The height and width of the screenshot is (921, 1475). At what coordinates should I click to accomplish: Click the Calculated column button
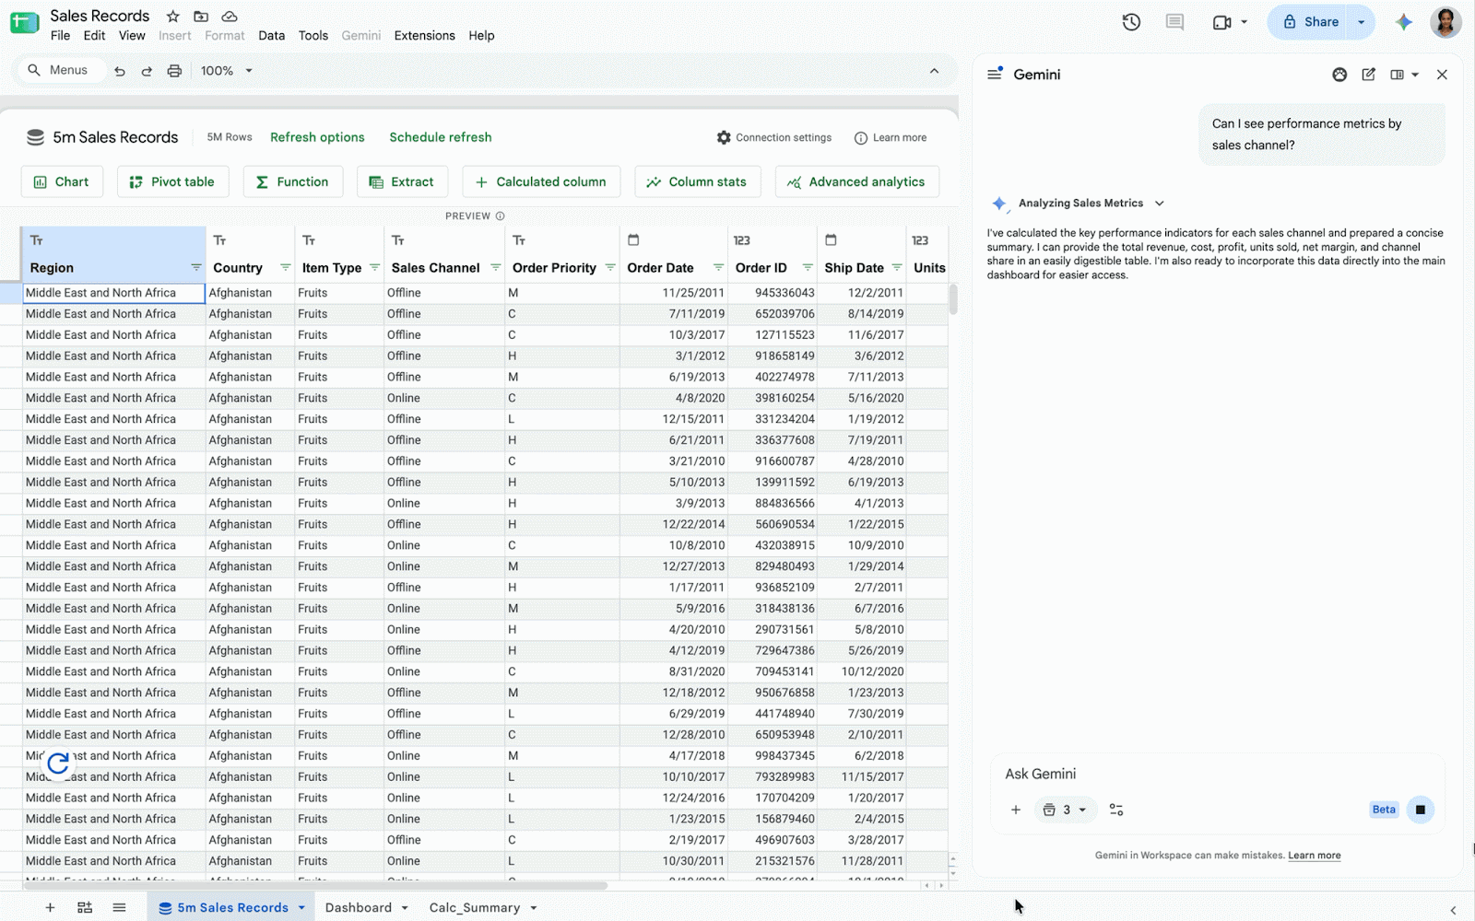coord(541,182)
